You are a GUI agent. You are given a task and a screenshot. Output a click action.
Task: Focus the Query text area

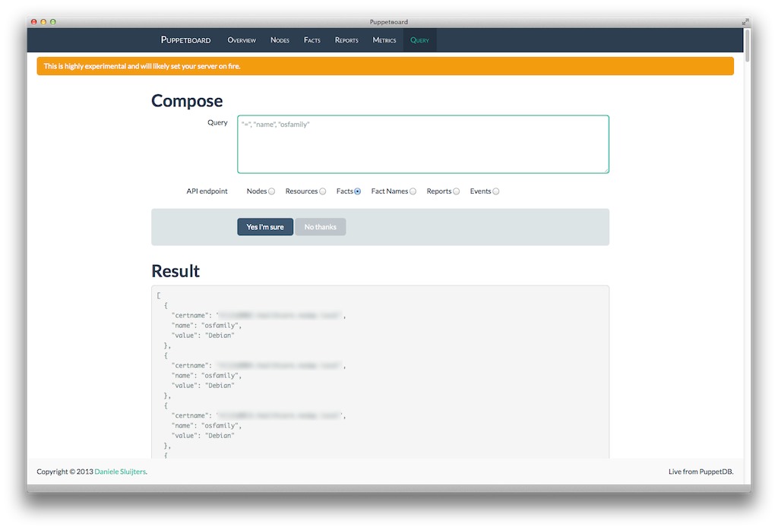pyautogui.click(x=422, y=144)
